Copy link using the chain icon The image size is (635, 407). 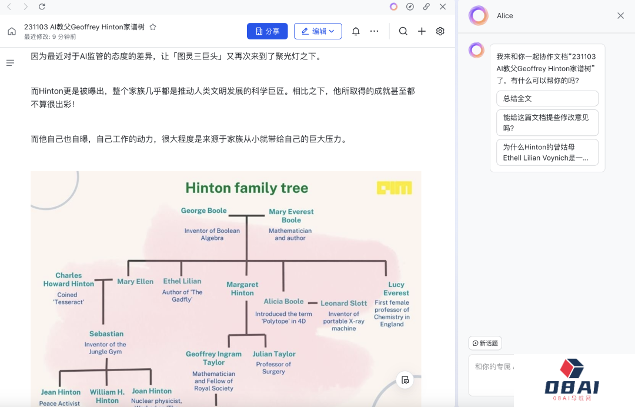click(x=426, y=6)
